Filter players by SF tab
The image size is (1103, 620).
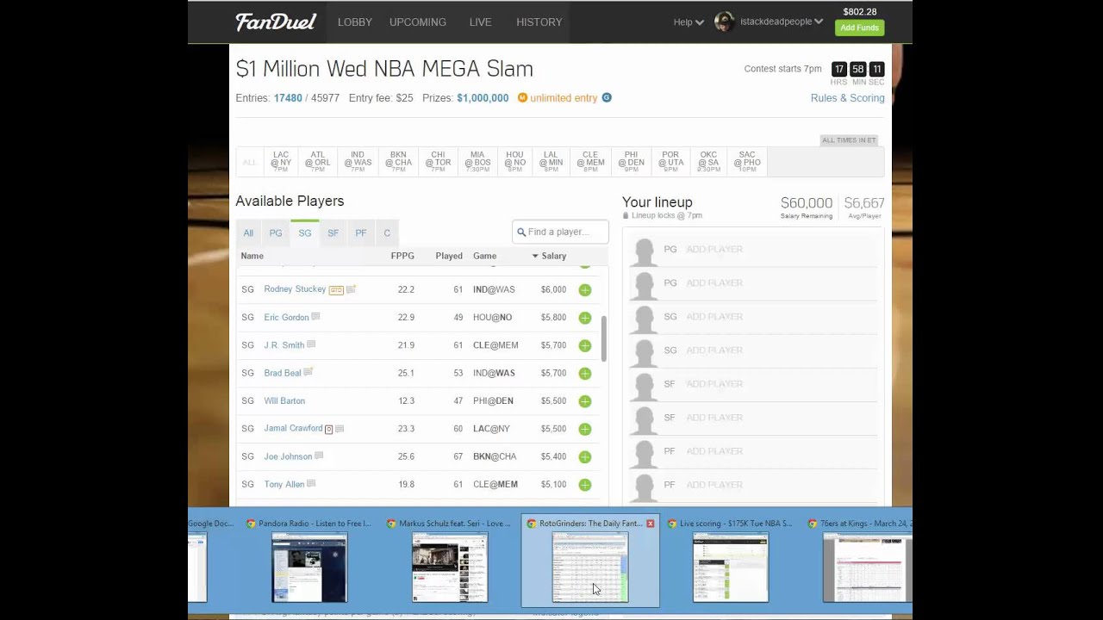point(333,232)
